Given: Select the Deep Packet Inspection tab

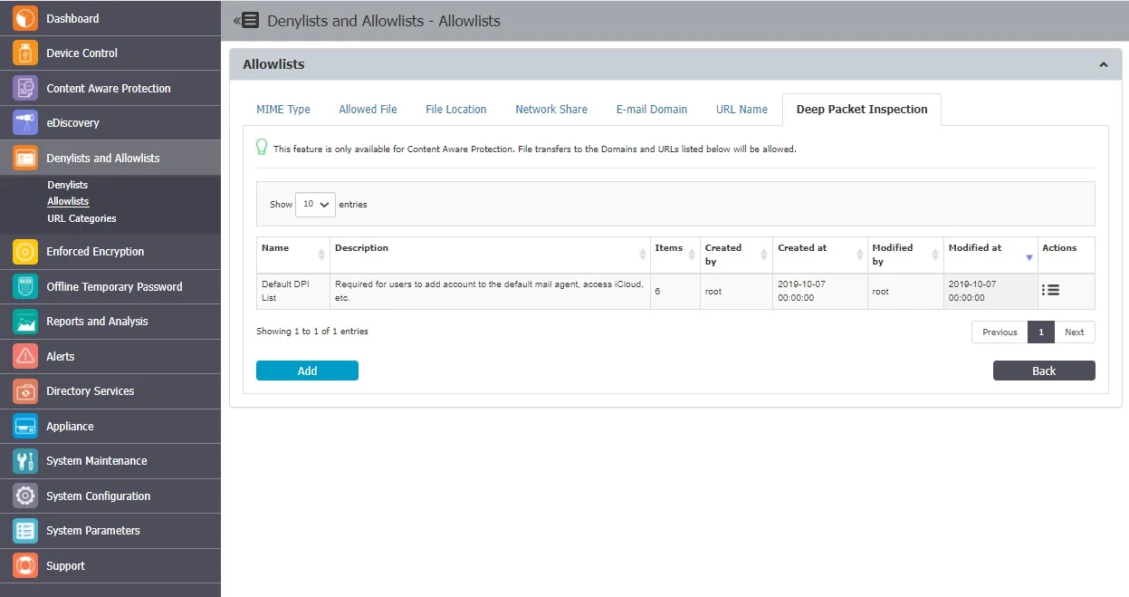Looking at the screenshot, I should tap(862, 109).
